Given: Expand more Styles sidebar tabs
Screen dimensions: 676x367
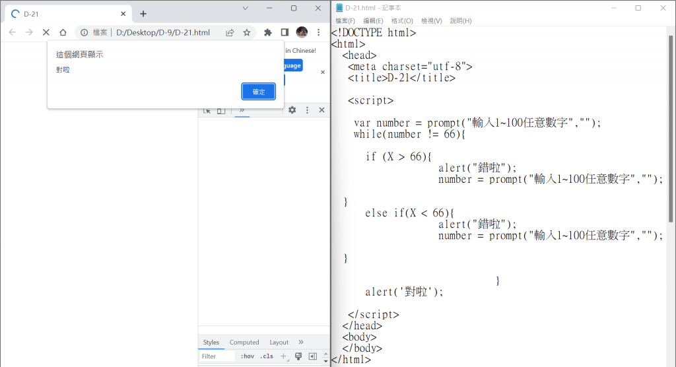Looking at the screenshot, I should pos(301,342).
